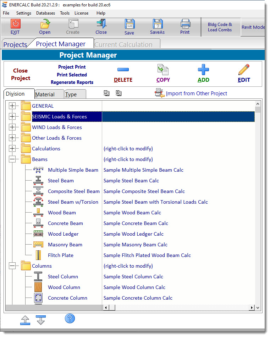This screenshot has width=270, height=337.
Task: Click the Close Project button
Action: coord(21,74)
